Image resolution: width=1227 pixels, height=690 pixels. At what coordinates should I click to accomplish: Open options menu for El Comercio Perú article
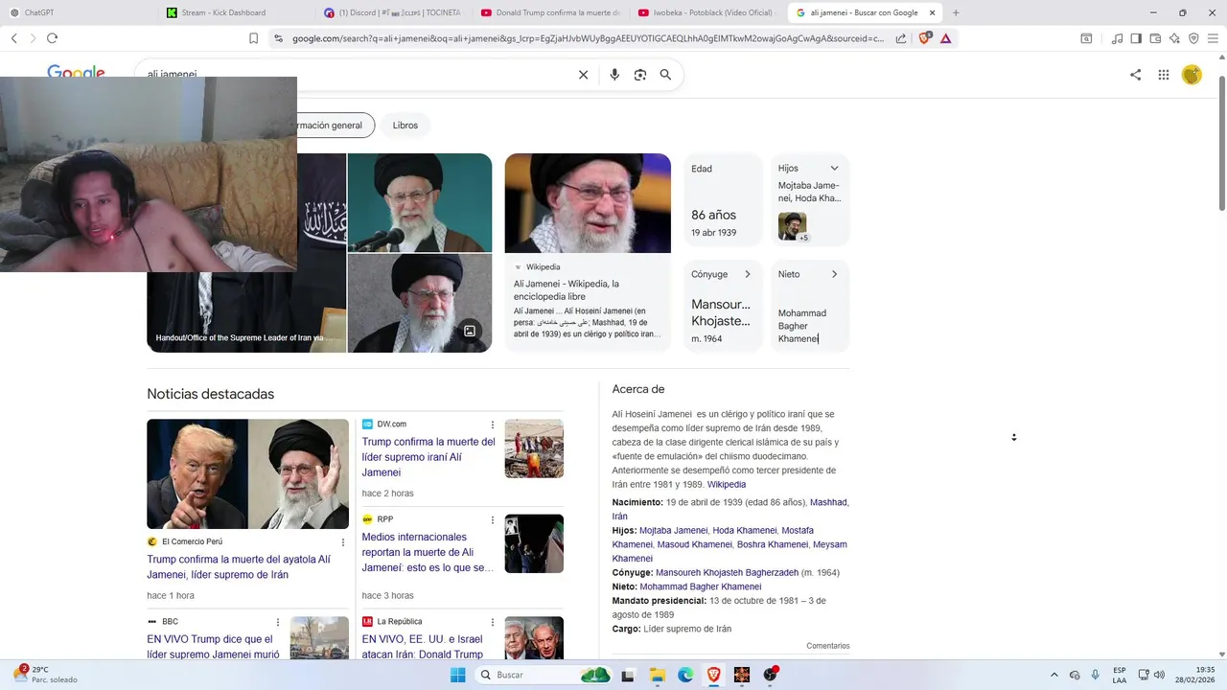343,542
